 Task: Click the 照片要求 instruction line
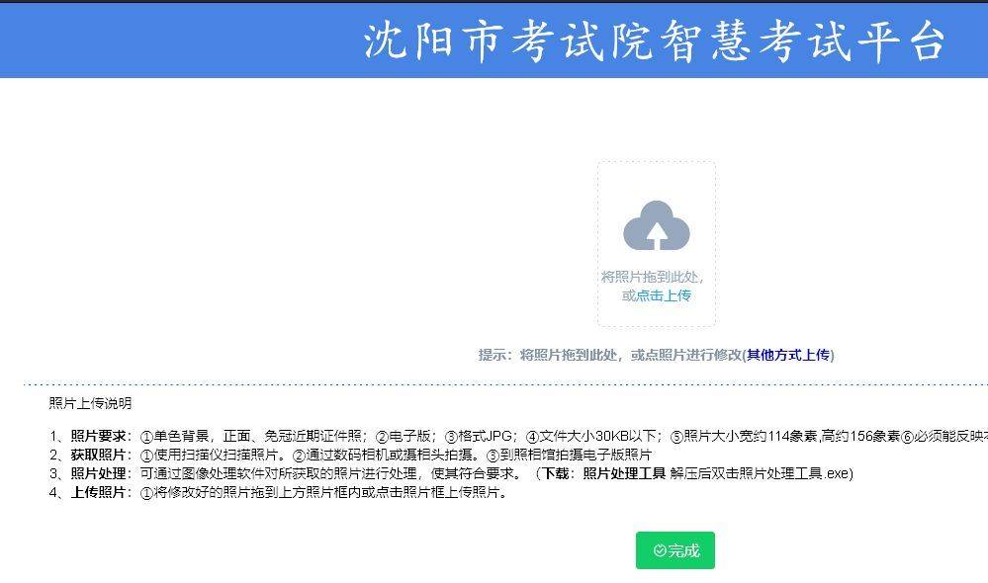pos(518,437)
